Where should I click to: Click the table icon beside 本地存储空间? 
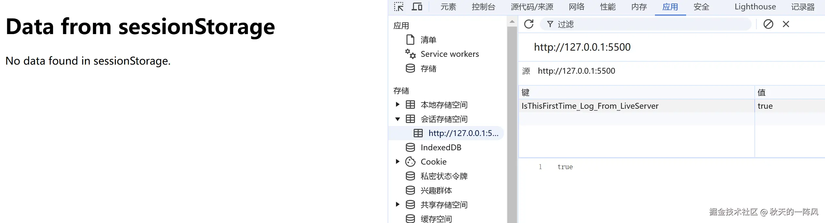coord(410,105)
